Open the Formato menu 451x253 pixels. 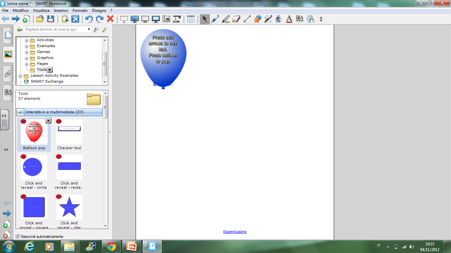80,11
